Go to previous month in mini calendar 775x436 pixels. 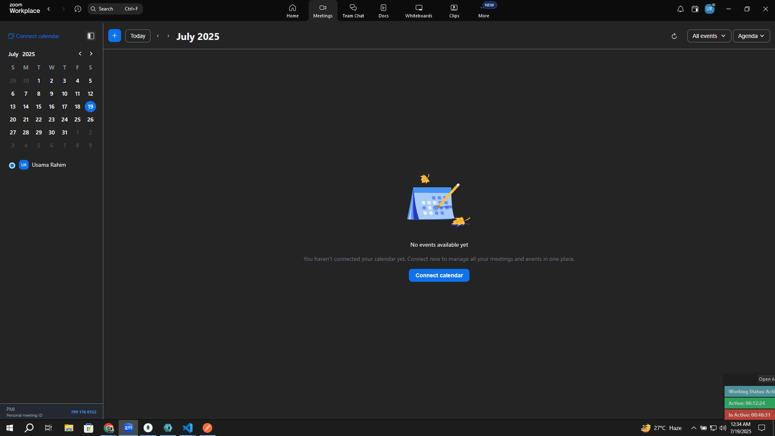click(x=80, y=54)
